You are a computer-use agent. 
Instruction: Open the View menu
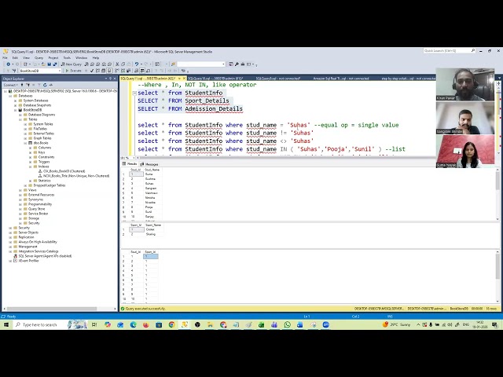point(26,57)
